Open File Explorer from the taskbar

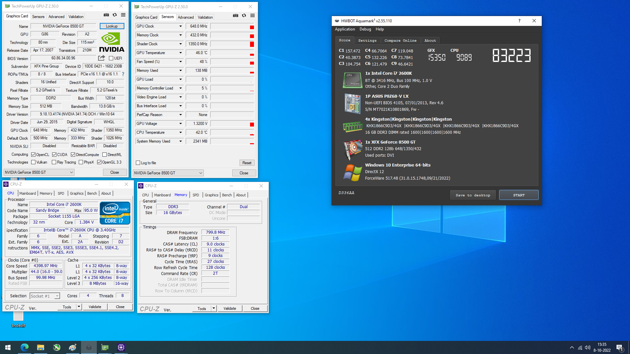pos(40,347)
